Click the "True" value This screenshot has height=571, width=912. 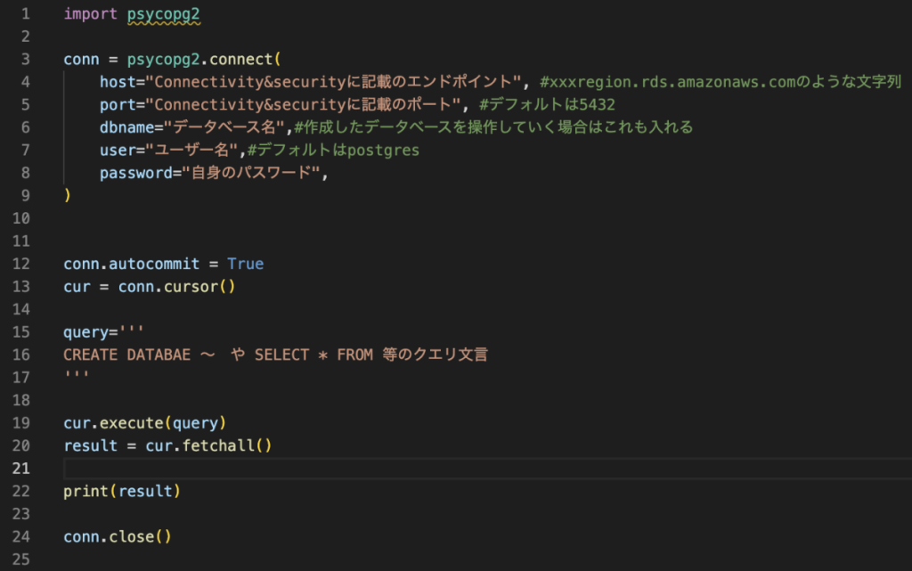click(246, 264)
